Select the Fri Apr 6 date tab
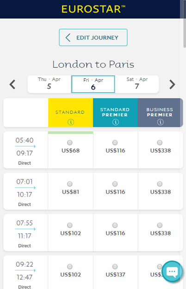 (x=93, y=84)
